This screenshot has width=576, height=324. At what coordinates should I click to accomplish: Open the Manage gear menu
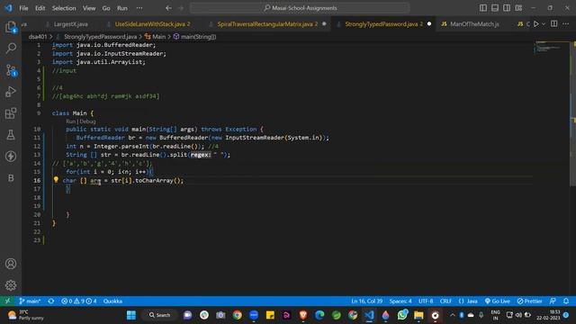(11, 285)
